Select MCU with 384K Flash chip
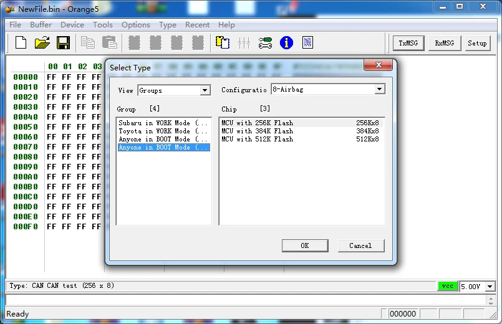502x324 pixels. point(301,131)
